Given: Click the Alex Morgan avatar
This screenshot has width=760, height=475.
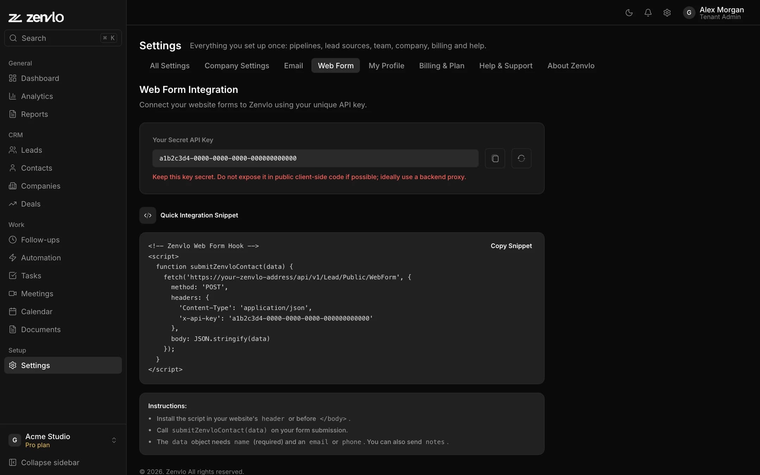Looking at the screenshot, I should pos(689,13).
